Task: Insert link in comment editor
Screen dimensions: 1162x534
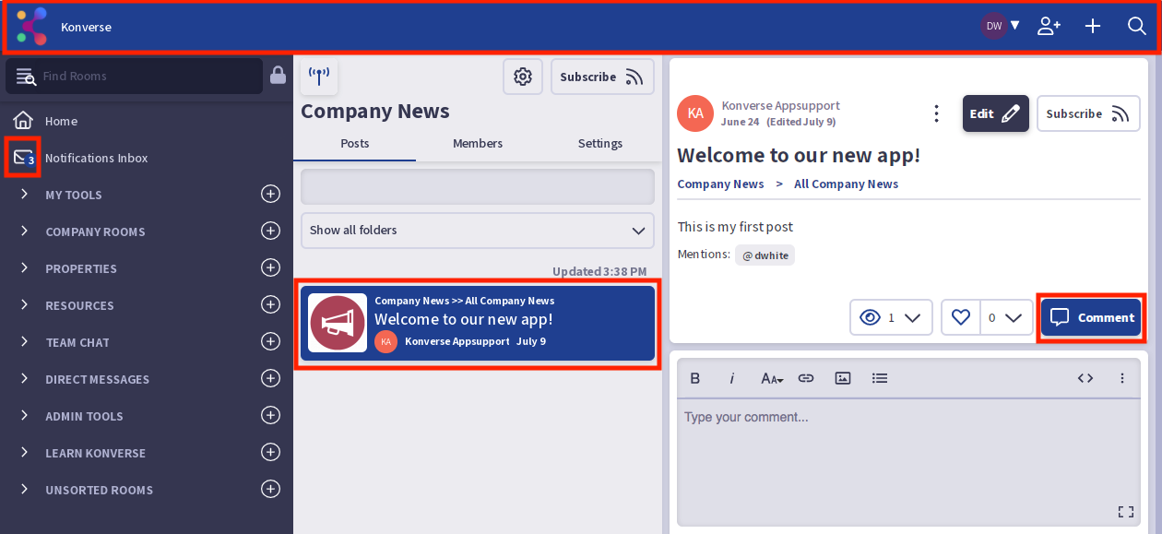Action: tap(806, 378)
